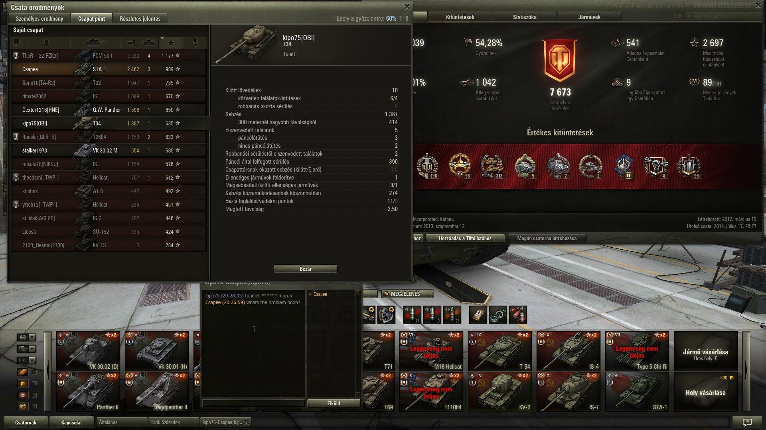Screen dimensions: 766x430
Task: Sort team list by vehicle tank icon
Action: (96, 42)
